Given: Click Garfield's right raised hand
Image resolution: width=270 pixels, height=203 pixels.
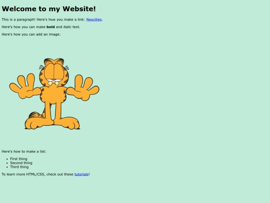Looking at the screenshot, I should click(x=83, y=88).
